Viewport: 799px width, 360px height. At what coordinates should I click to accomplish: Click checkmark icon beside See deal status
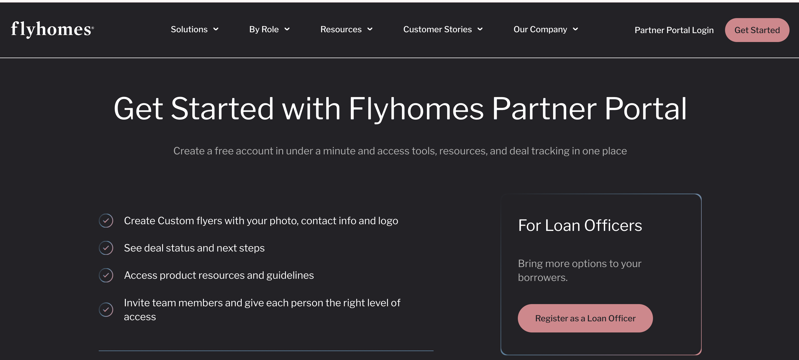106,248
